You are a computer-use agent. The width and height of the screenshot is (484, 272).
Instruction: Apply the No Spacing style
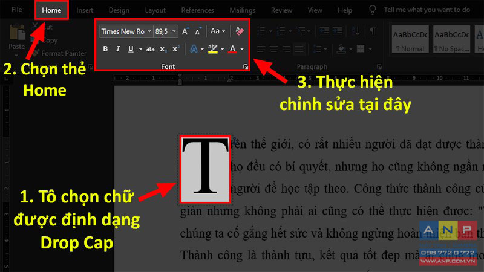tap(452, 39)
